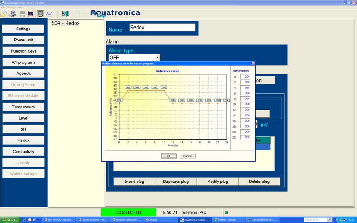Select the curve point at 24 hours
Image resolution: width=357 pixels, height=223 pixels.
[x=227, y=103]
